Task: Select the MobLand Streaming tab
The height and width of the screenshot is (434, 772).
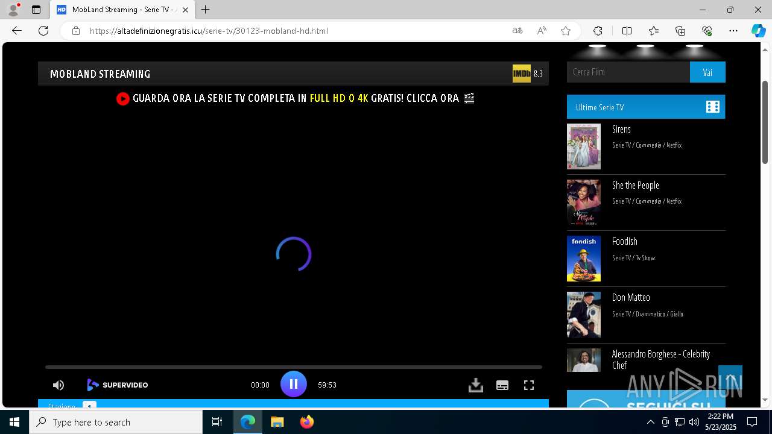Action: pos(123,10)
